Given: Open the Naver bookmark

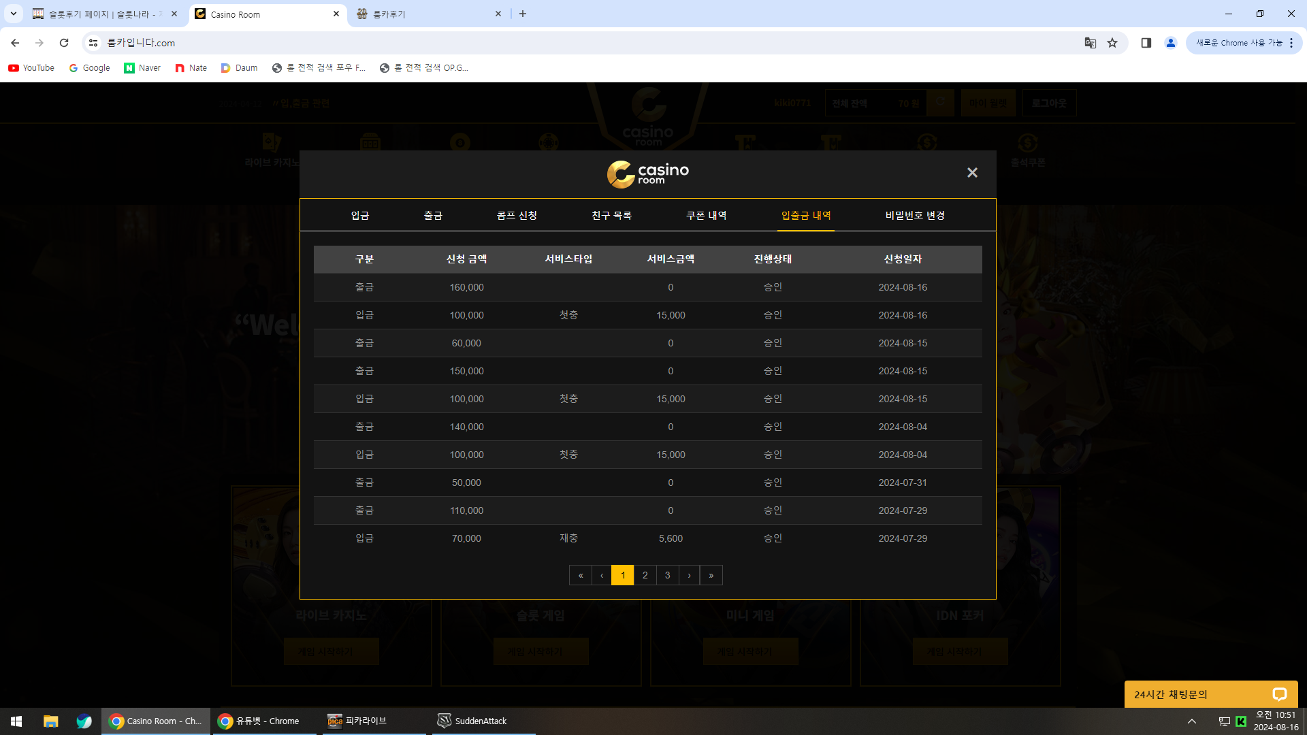Looking at the screenshot, I should [x=142, y=68].
